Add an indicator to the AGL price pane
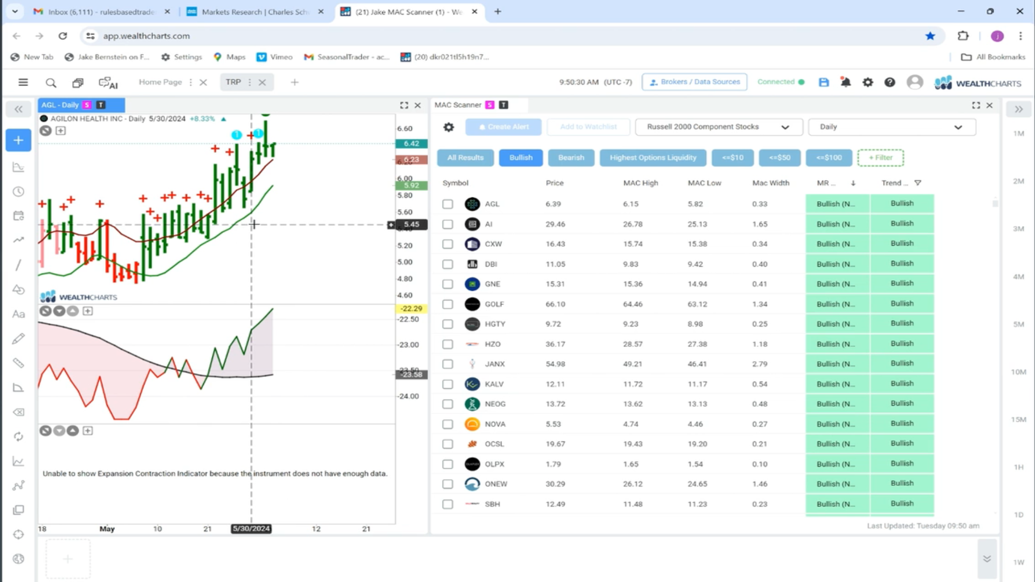 pos(61,131)
